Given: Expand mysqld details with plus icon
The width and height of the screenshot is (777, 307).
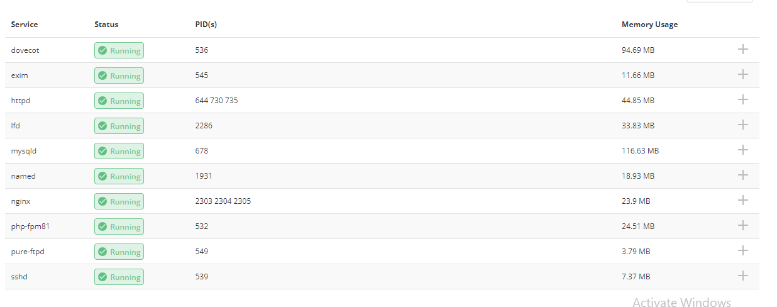Looking at the screenshot, I should (742, 150).
